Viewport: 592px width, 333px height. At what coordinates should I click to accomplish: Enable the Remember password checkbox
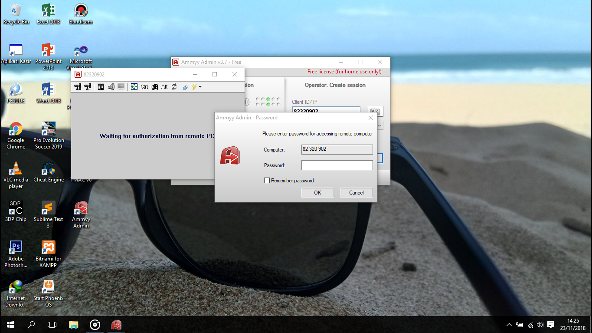[x=267, y=180]
